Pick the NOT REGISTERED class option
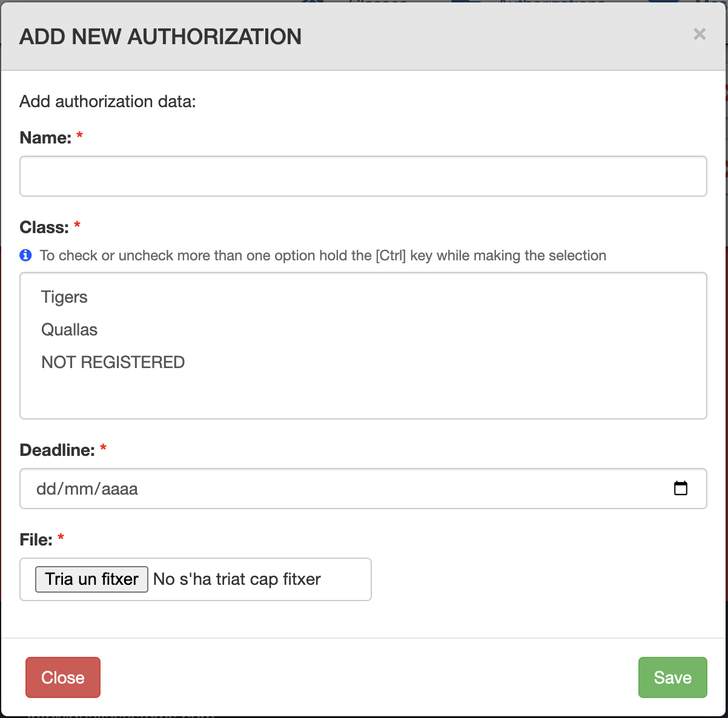The image size is (728, 718). [x=113, y=363]
